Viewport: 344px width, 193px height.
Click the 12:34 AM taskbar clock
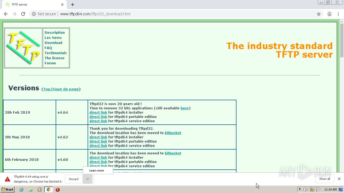330,190
